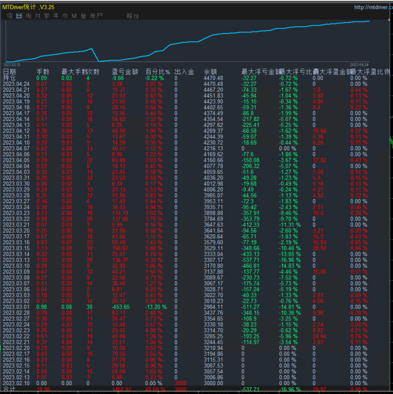Click the 出入金 column header

tap(184, 72)
